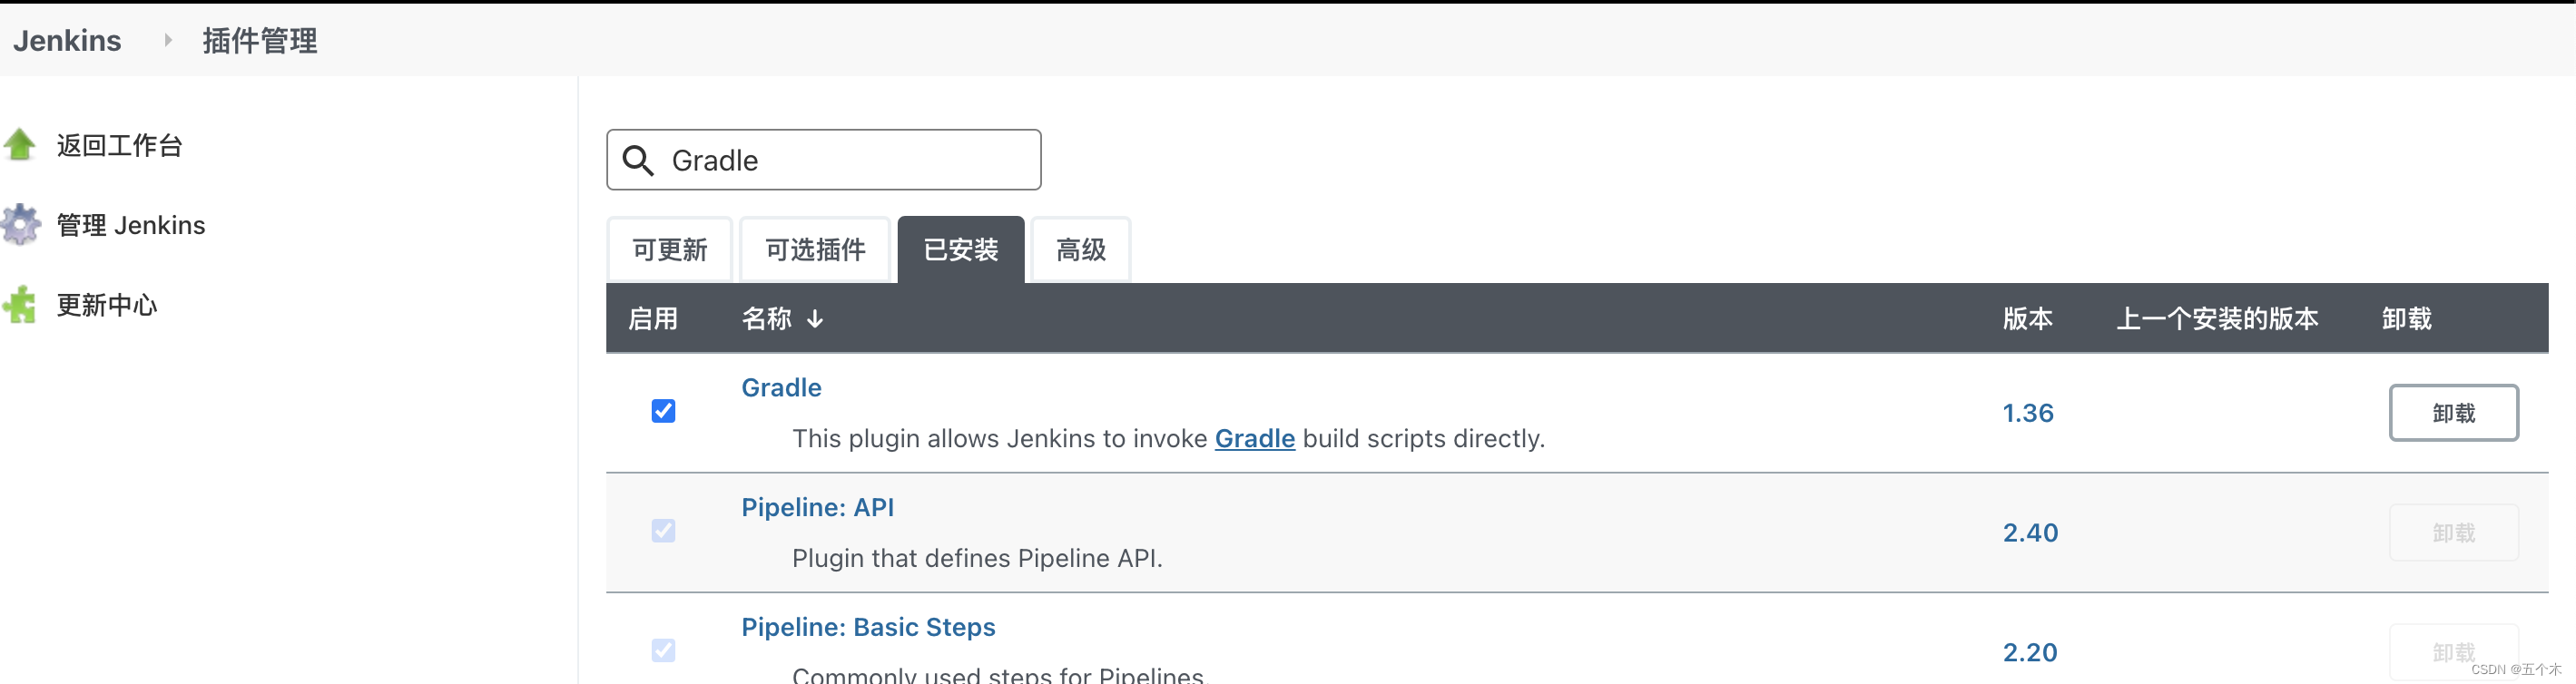Sort by the 名称 column header
This screenshot has height=684, width=2576.
pyautogui.click(x=766, y=319)
